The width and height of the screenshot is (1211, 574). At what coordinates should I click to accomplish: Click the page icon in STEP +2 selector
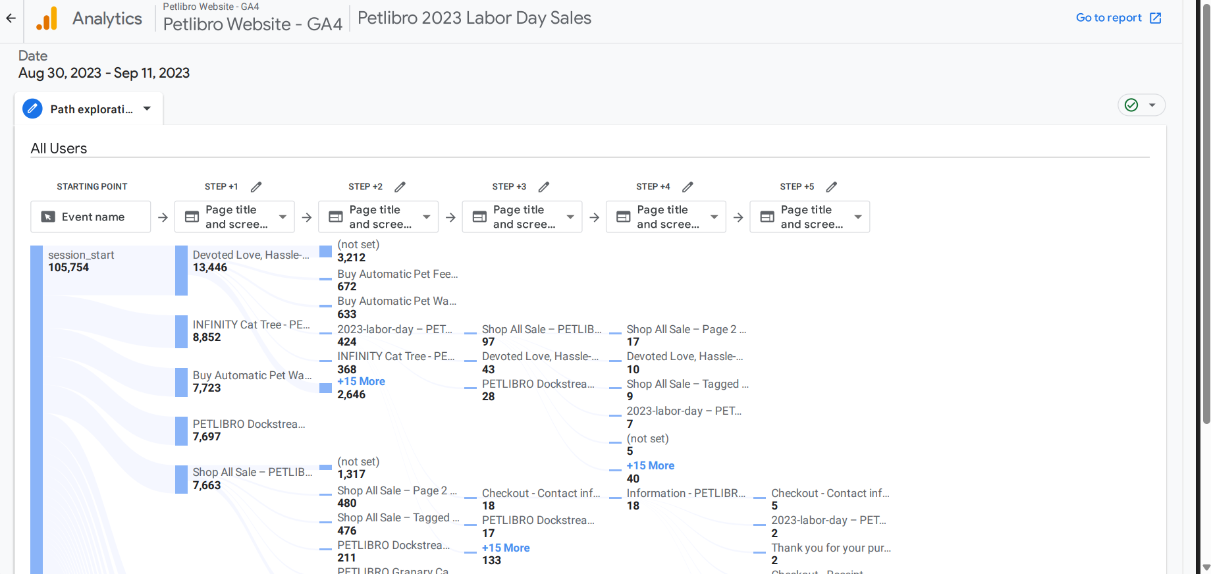335,217
